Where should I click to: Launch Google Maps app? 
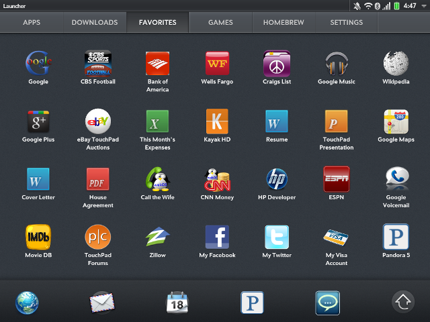click(x=396, y=121)
